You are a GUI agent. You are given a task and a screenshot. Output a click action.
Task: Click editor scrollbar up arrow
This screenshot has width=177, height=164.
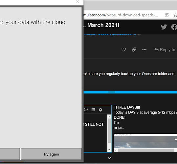click(x=109, y=117)
